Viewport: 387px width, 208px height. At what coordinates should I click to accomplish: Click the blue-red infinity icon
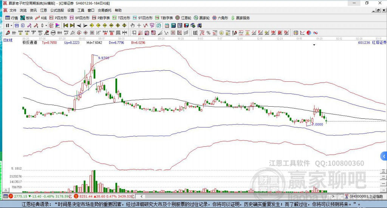coord(315,33)
